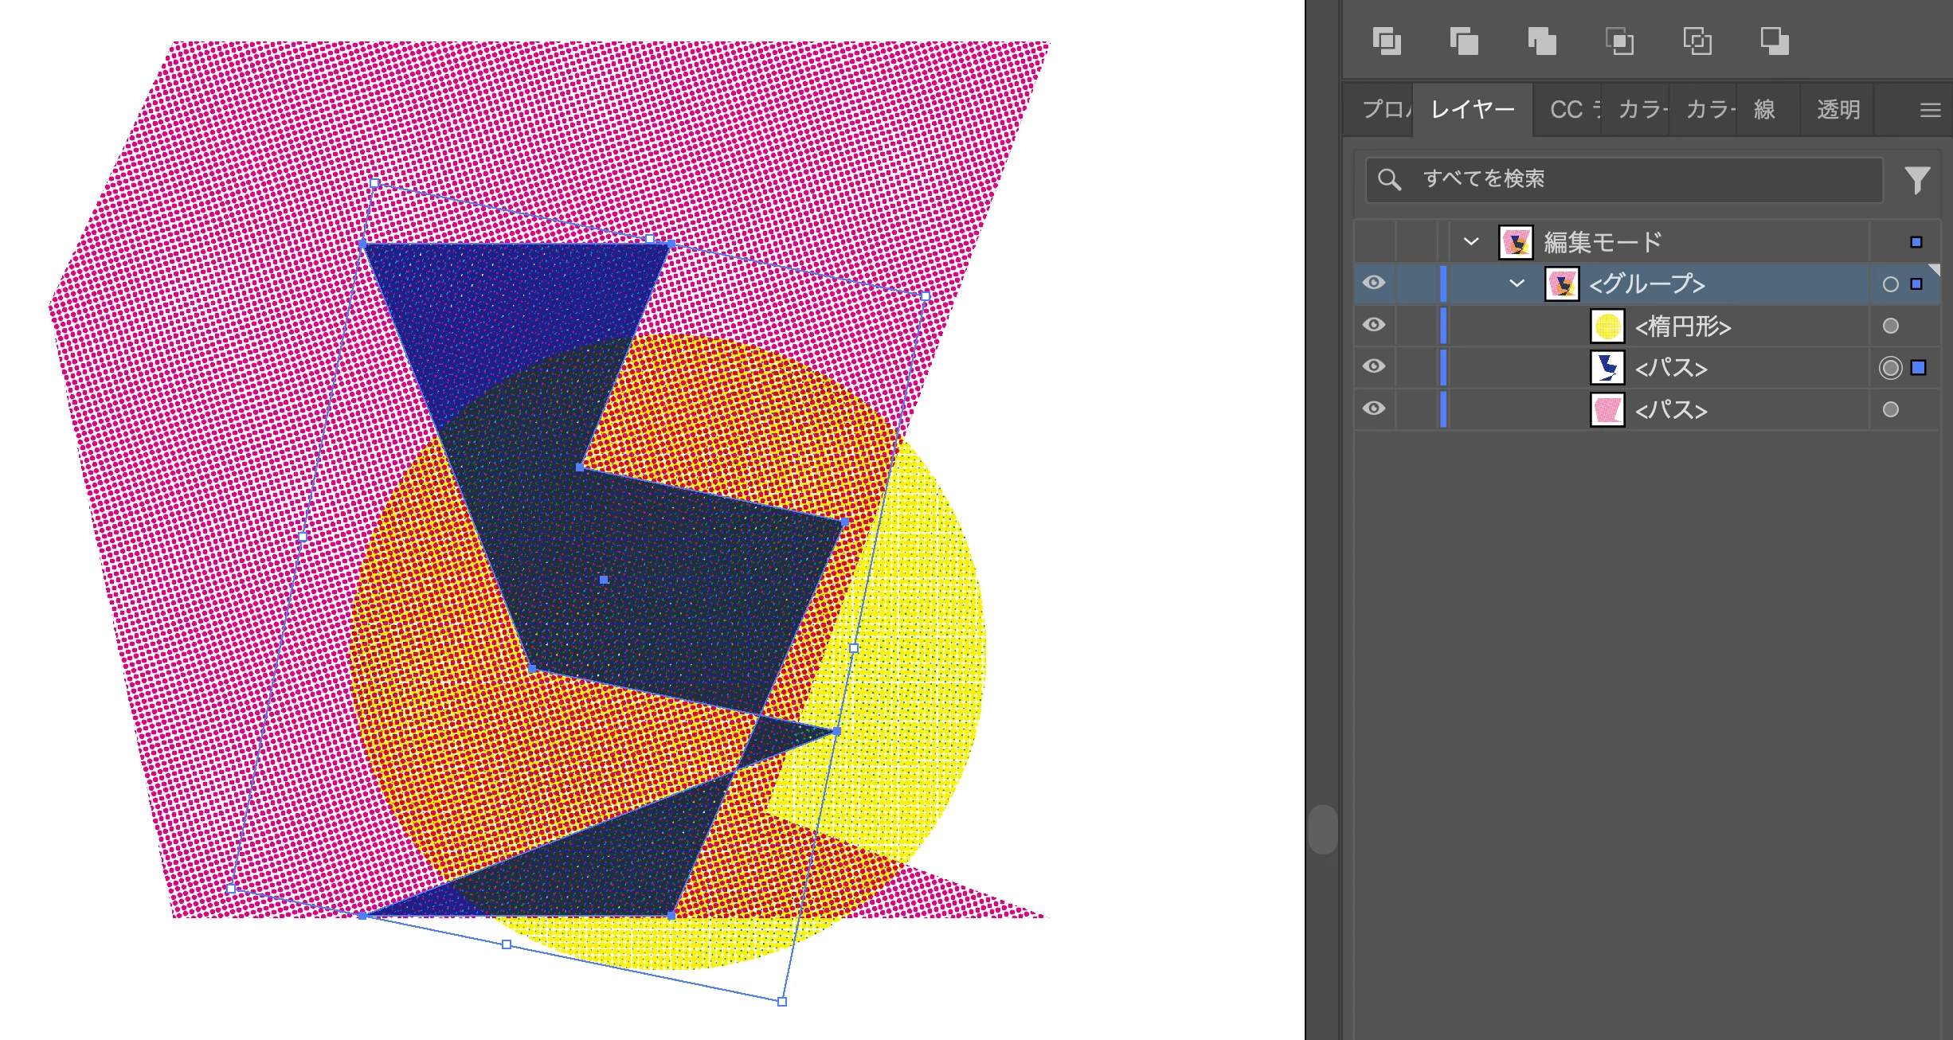Open the CC ライブラリ tab
The height and width of the screenshot is (1040, 1953).
1569,110
